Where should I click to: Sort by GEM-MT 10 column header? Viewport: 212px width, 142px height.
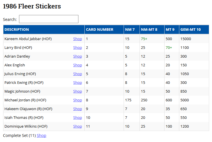pos(190,30)
